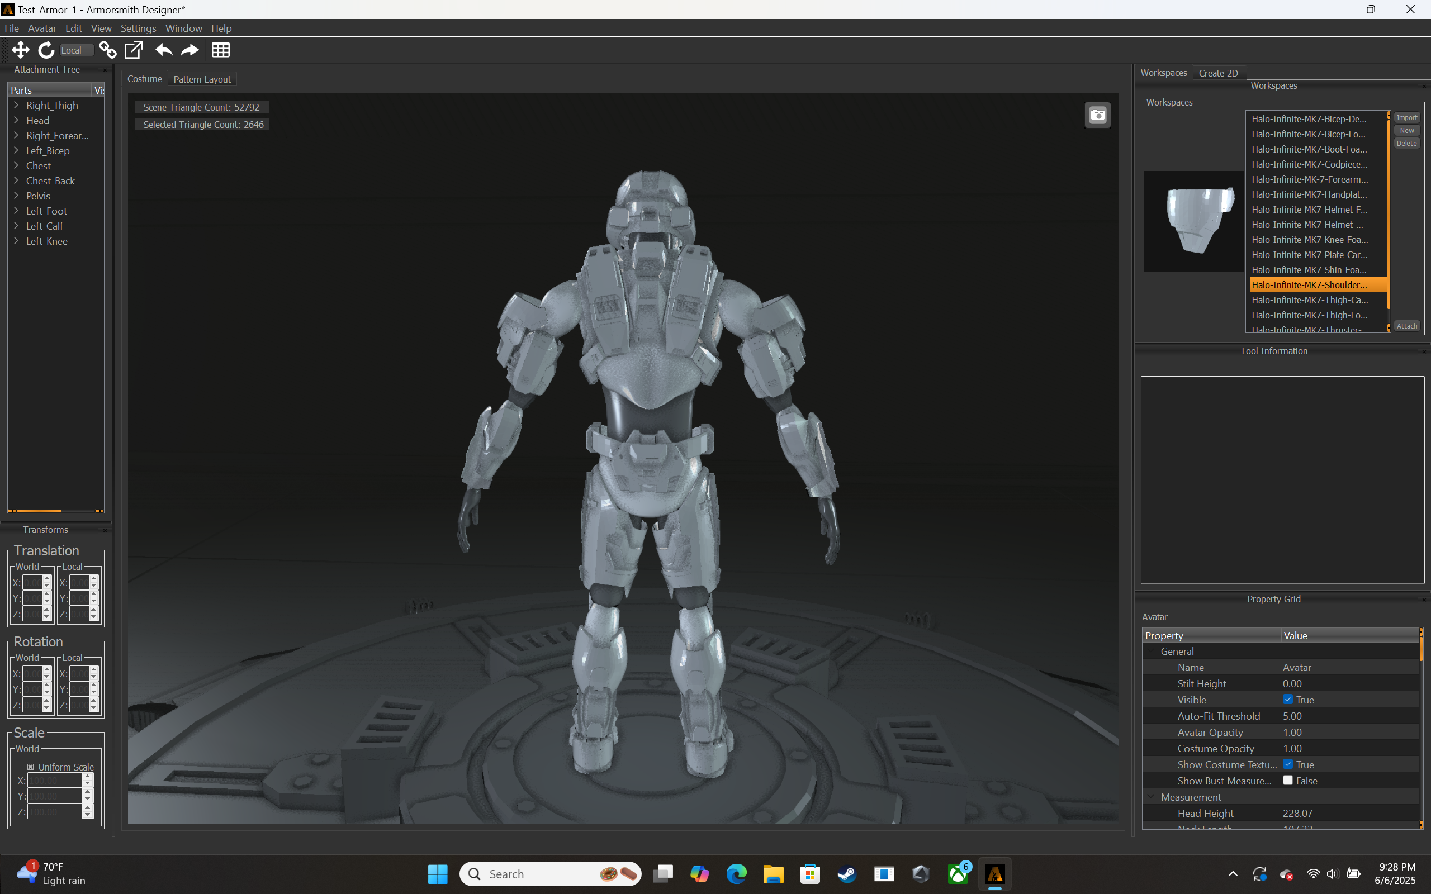Viewport: 1431px width, 894px height.
Task: Close the Property Grid panel
Action: coord(1424,600)
